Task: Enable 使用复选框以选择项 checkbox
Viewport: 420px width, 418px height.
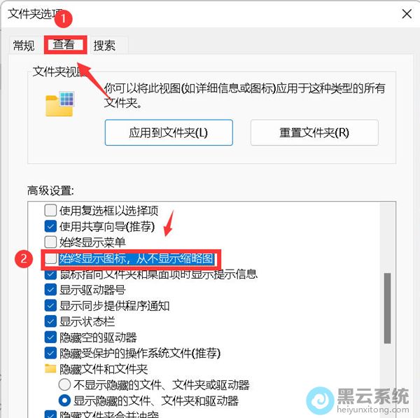Action: tap(50, 210)
